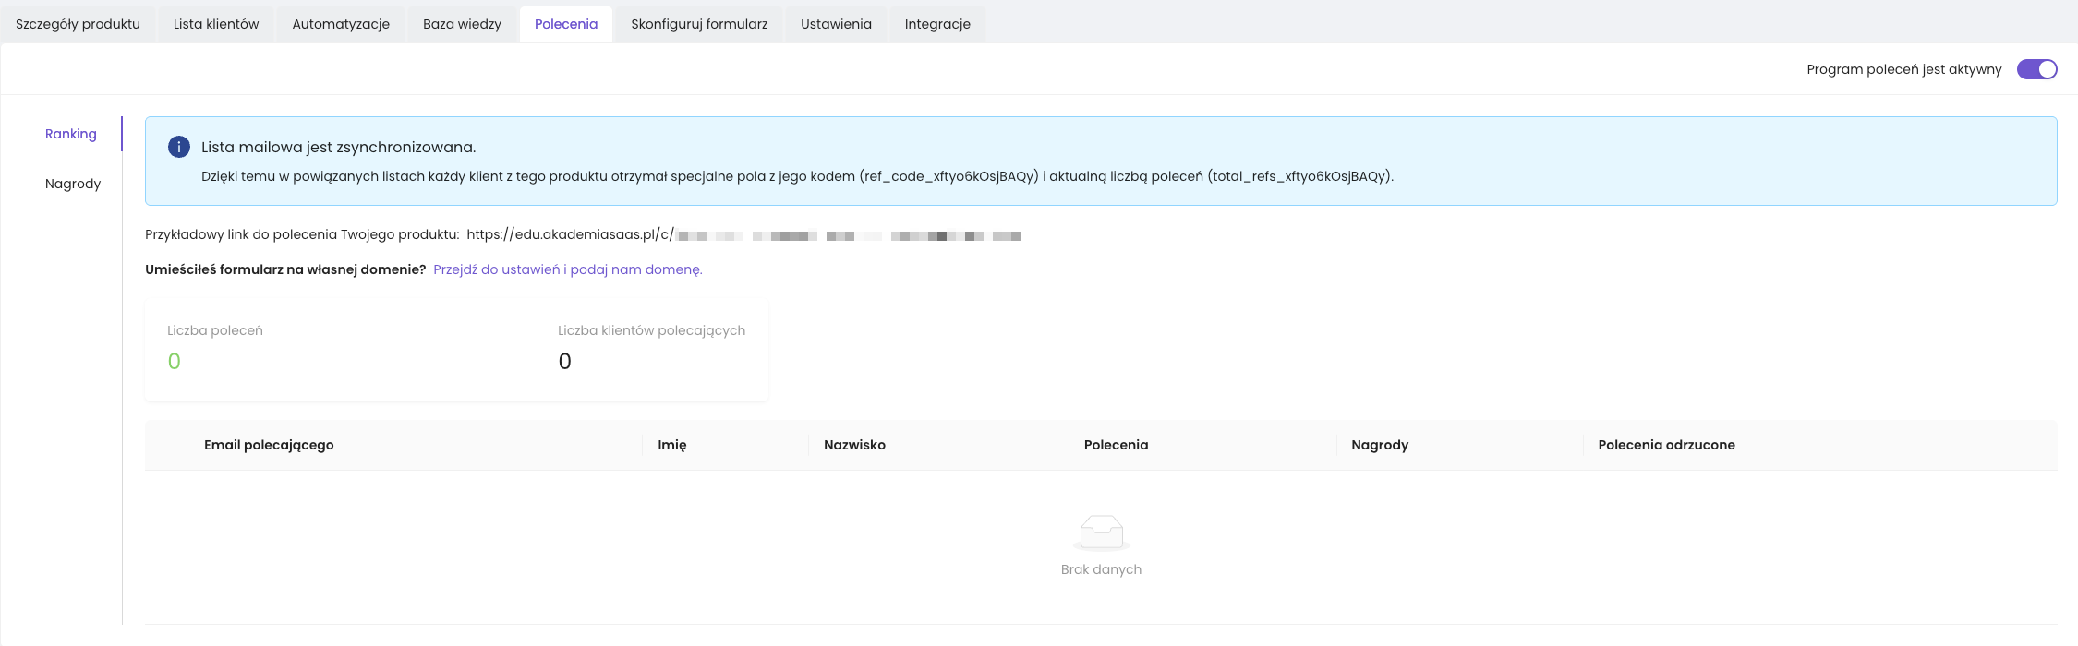Screen dimensions: 2078x646
Task: Toggle the 'Program poleceń jest aktywny' switch
Action: [x=2036, y=69]
